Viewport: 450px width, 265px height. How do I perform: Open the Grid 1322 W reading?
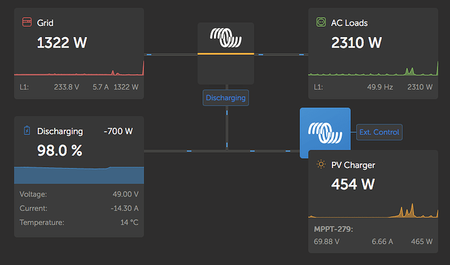point(62,43)
